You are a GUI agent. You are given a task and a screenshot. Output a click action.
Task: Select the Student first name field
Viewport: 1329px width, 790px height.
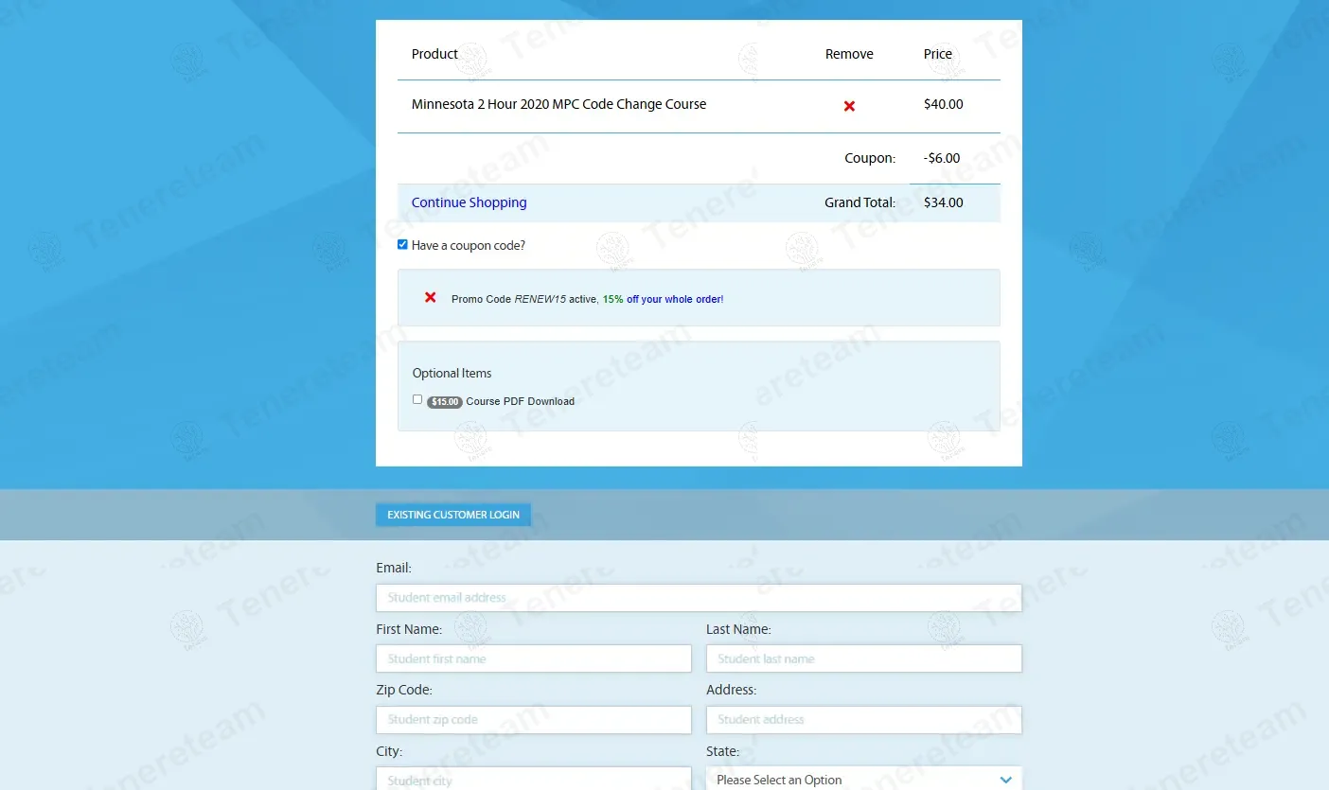[x=534, y=658]
